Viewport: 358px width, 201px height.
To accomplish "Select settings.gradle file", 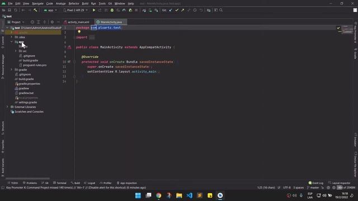I will [26, 102].
